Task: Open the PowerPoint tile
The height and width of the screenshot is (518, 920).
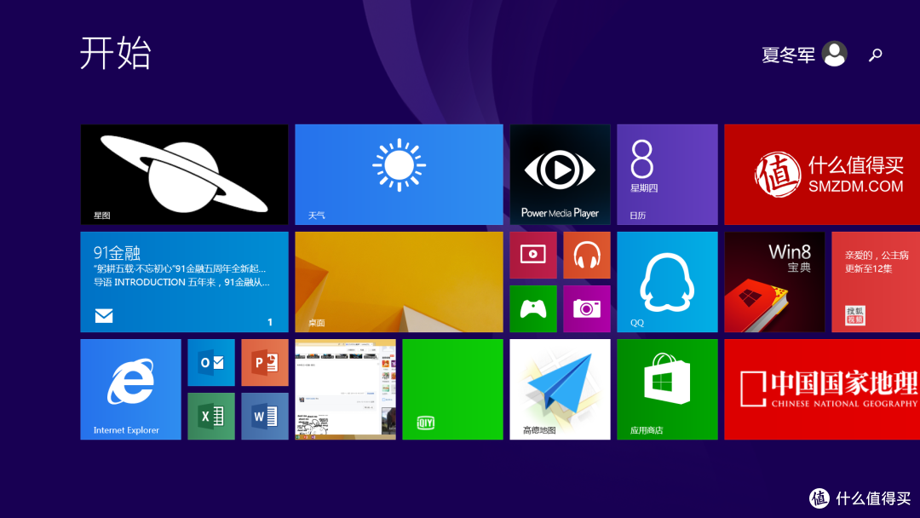Action: (265, 363)
